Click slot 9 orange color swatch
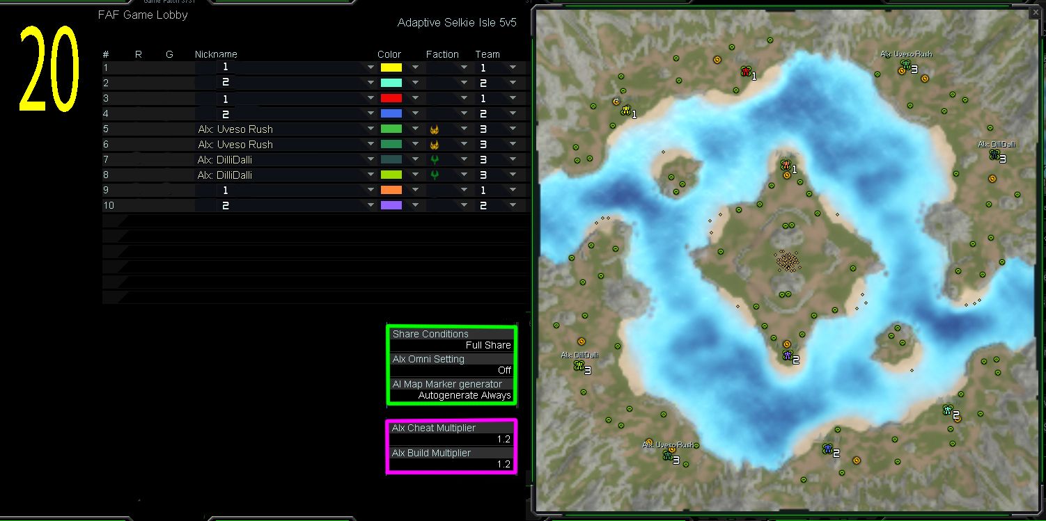Image resolution: width=1046 pixels, height=521 pixels. coord(391,191)
